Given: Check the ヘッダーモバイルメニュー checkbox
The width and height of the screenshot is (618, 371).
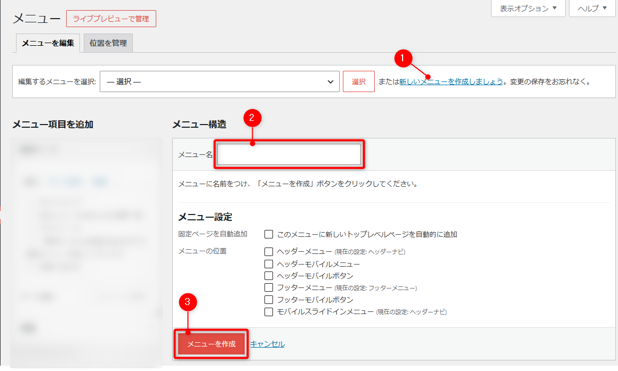Looking at the screenshot, I should 269,264.
